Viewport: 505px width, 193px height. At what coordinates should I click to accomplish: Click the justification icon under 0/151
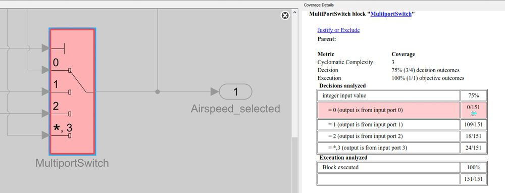point(473,113)
